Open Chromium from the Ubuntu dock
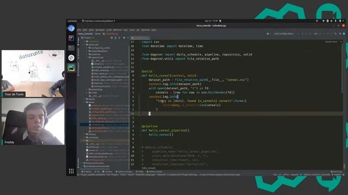The width and height of the screenshot is (348, 195). [x=71, y=28]
